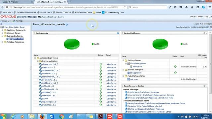Collapse the Deployments panel
Screen dimensions: 212x119
point(34,33)
